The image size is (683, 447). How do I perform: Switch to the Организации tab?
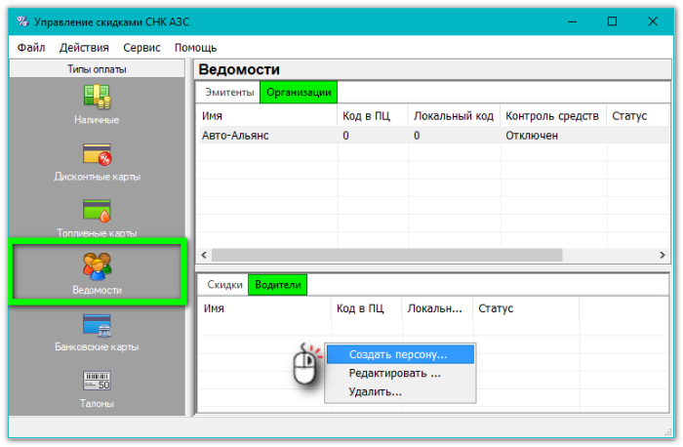click(x=298, y=93)
